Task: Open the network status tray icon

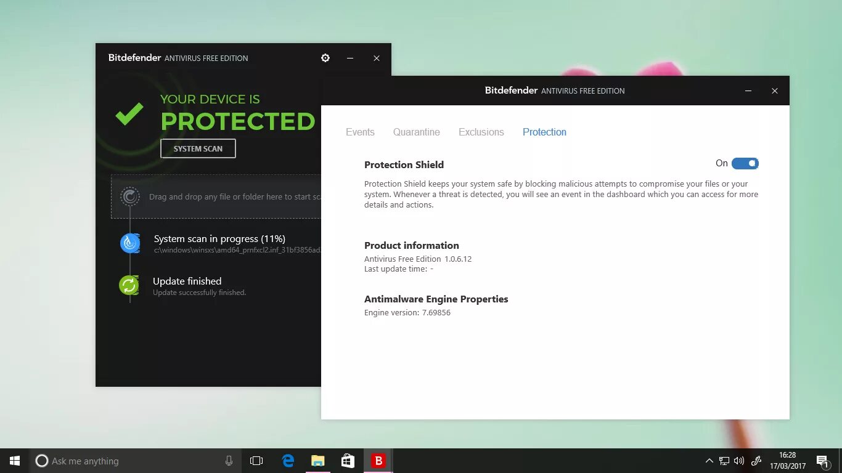Action: point(724,461)
